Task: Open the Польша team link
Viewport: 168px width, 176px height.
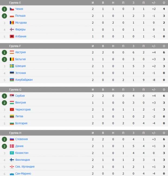Action: point(20,16)
